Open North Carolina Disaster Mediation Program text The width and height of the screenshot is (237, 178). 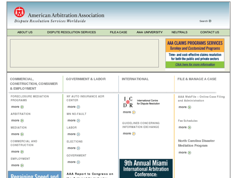(x=196, y=143)
